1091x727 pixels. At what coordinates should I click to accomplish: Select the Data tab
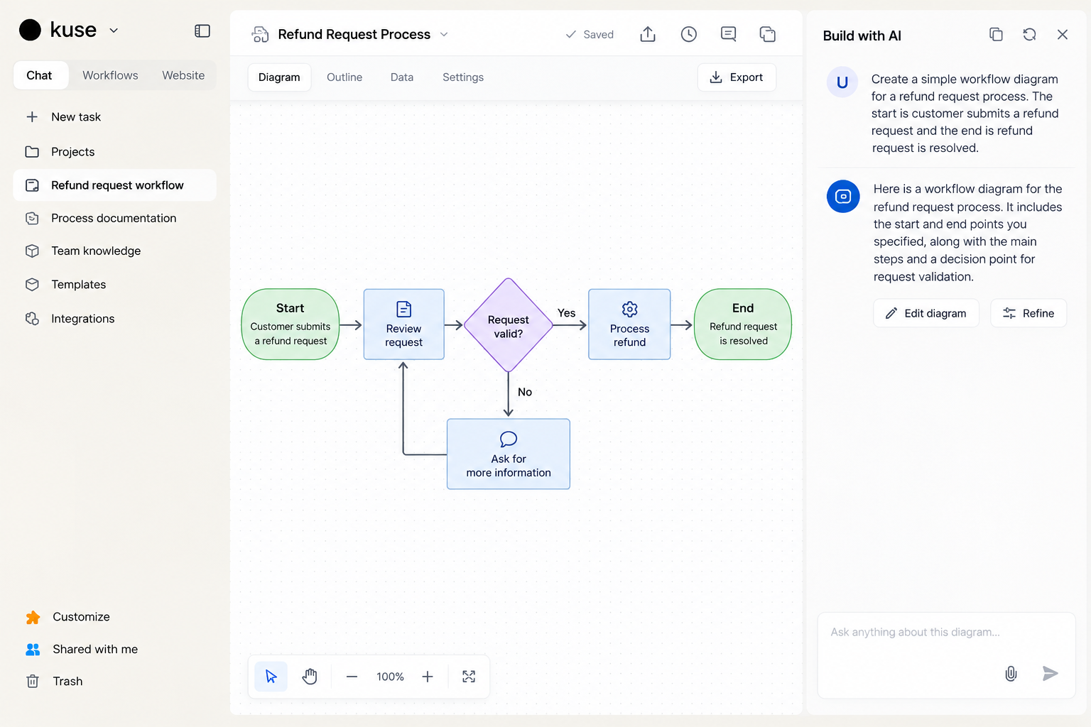pyautogui.click(x=402, y=77)
